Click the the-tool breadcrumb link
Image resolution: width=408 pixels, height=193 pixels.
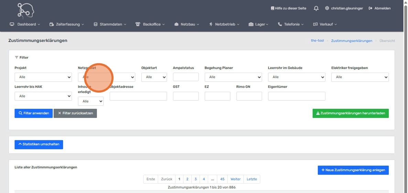point(317,40)
